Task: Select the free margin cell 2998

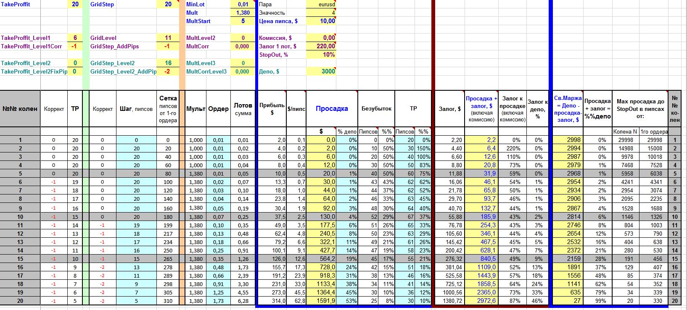Action: tap(568, 140)
